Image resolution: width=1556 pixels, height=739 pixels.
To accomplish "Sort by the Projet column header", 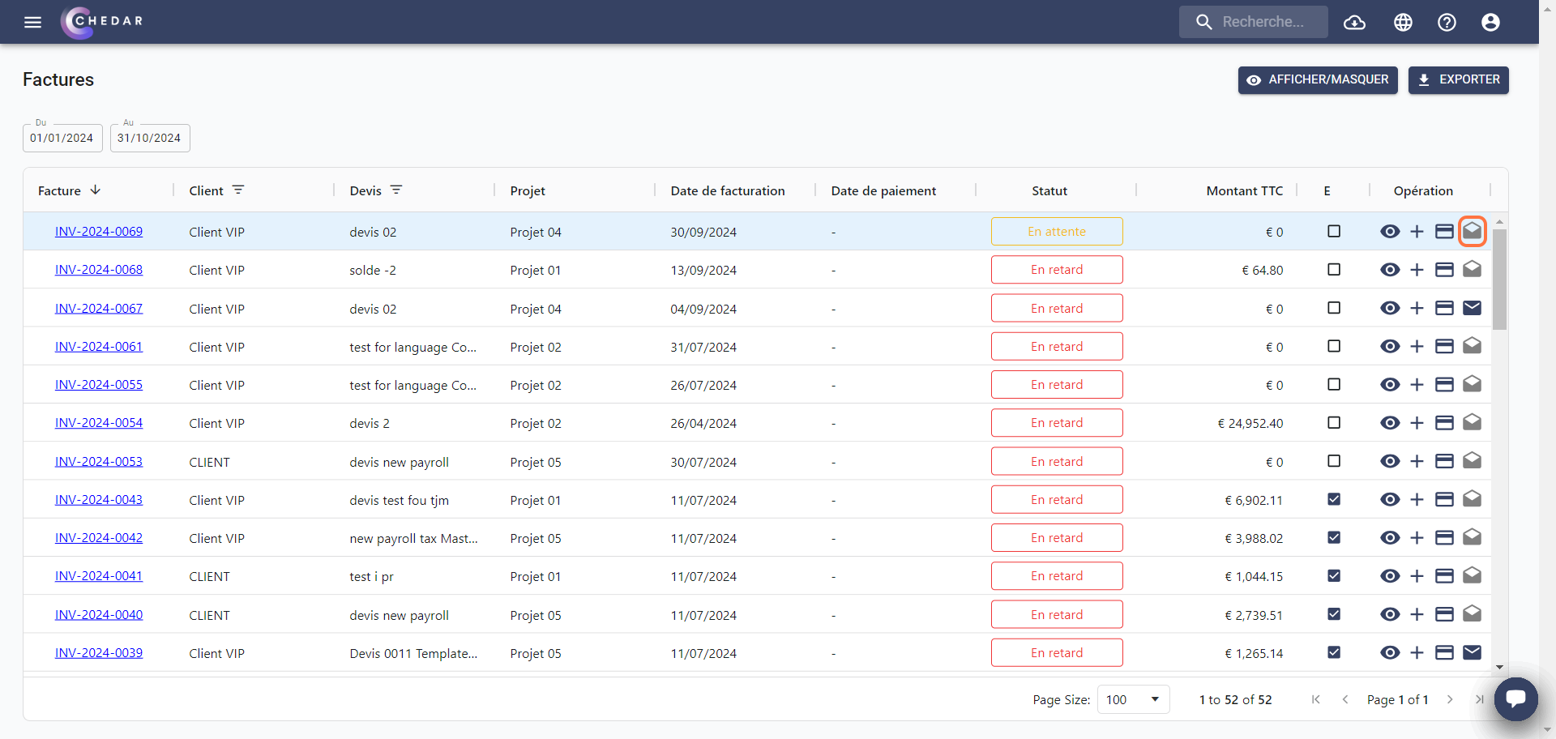I will pos(528,190).
